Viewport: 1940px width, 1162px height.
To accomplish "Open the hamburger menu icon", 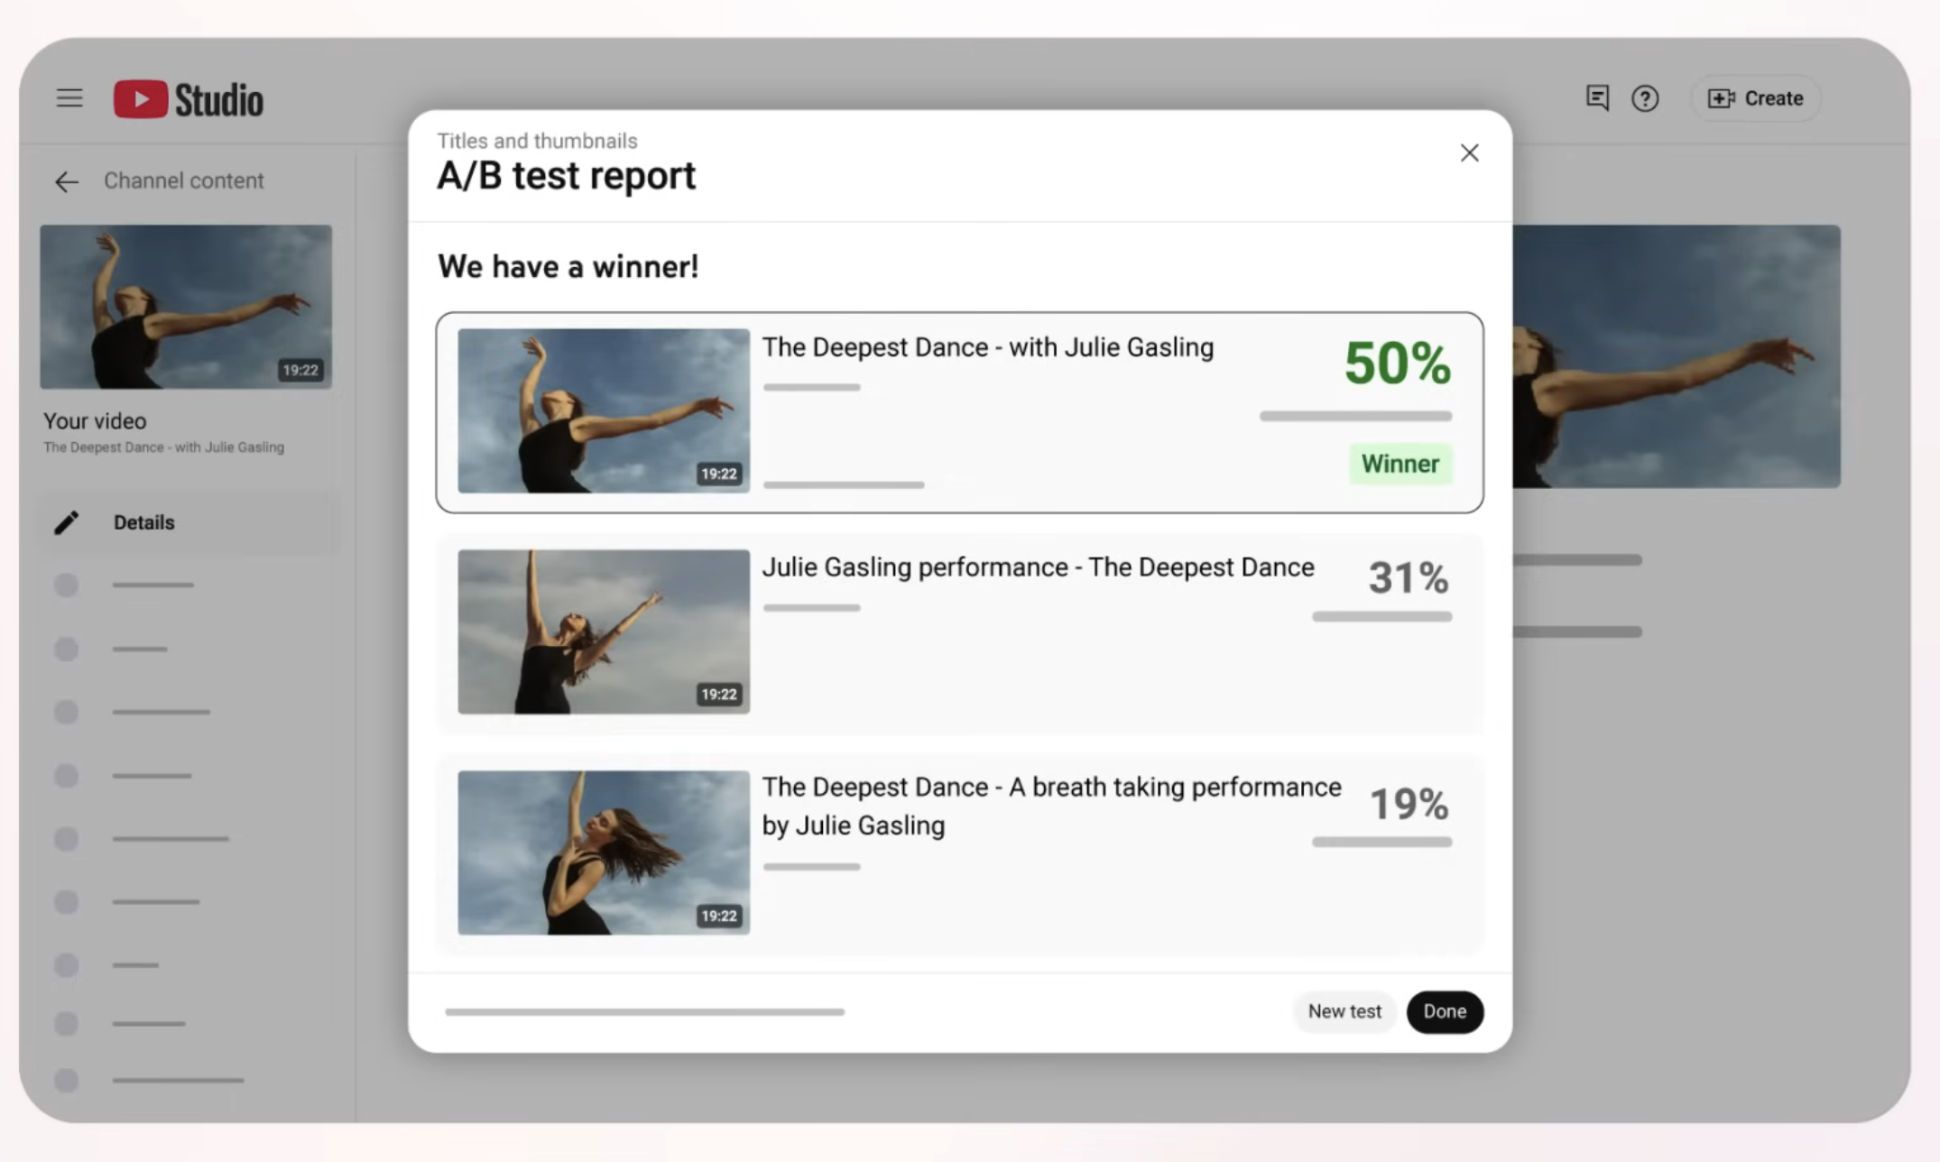I will tap(69, 98).
